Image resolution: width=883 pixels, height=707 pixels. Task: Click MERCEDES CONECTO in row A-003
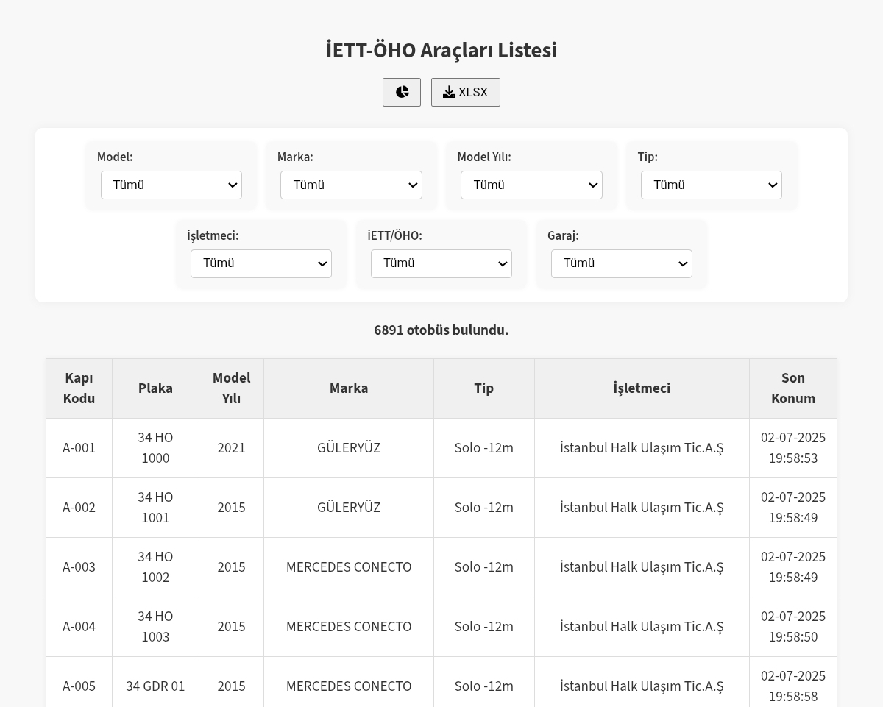(349, 567)
